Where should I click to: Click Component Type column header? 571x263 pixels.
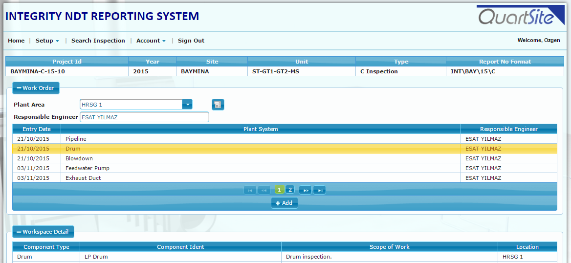[46, 247]
